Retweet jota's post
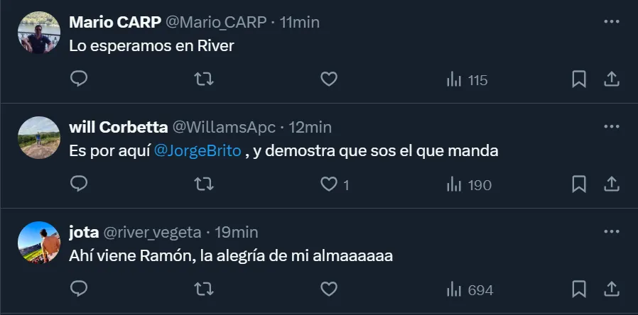The width and height of the screenshot is (638, 315). (204, 289)
